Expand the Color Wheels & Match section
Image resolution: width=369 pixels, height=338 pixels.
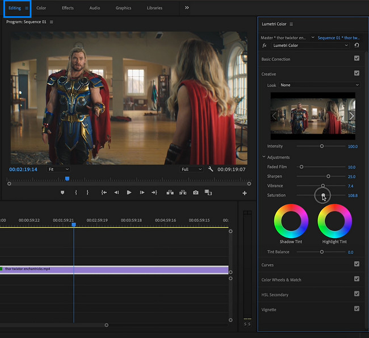(281, 280)
